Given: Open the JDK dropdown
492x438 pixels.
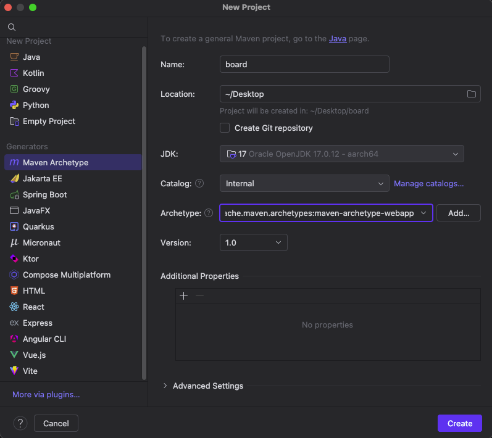Looking at the screenshot, I should pyautogui.click(x=341, y=154).
